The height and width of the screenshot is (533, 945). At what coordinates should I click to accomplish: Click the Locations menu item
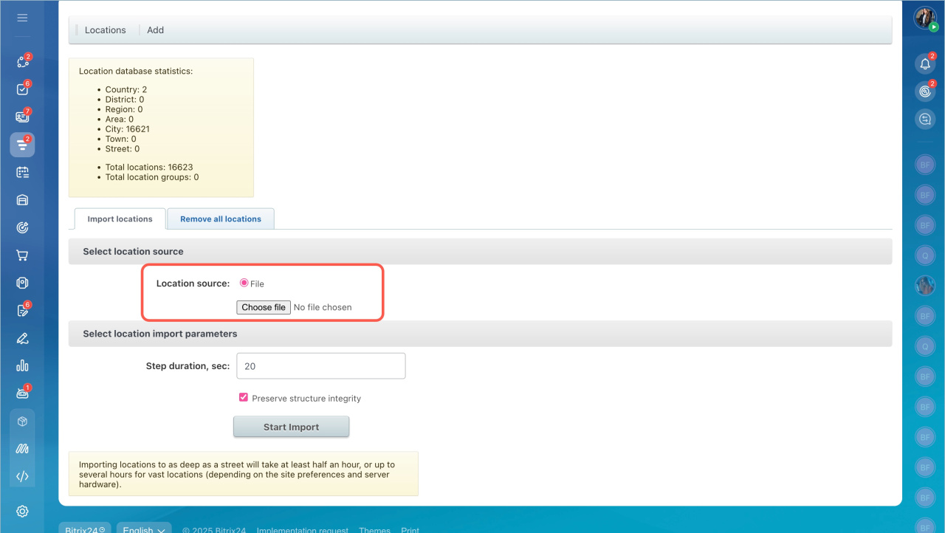[x=105, y=30]
